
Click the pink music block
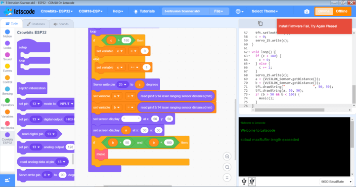tap(101, 154)
